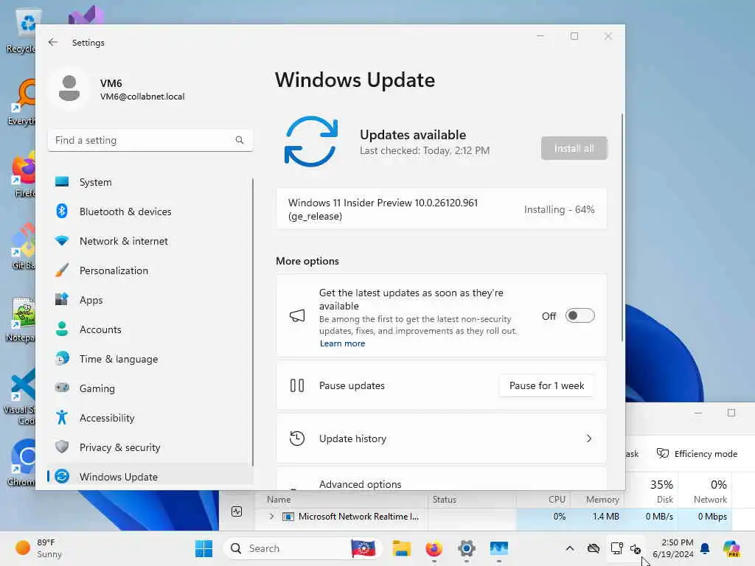
Task: Click Pause for 1 week button
Action: point(546,385)
